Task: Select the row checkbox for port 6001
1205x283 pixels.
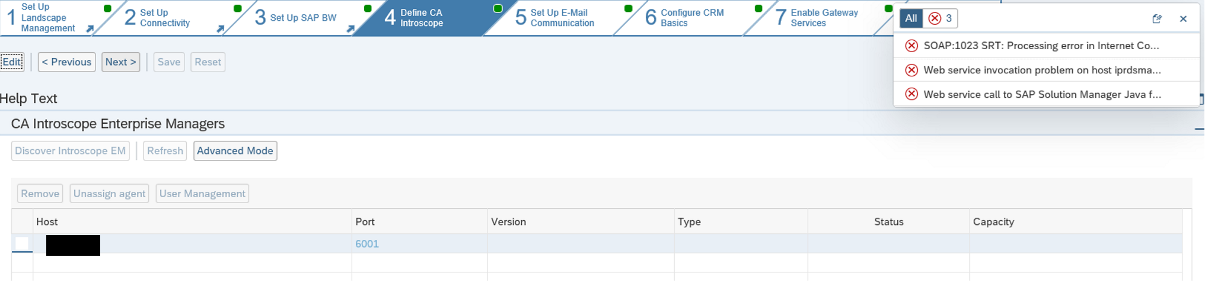Action: tap(22, 243)
